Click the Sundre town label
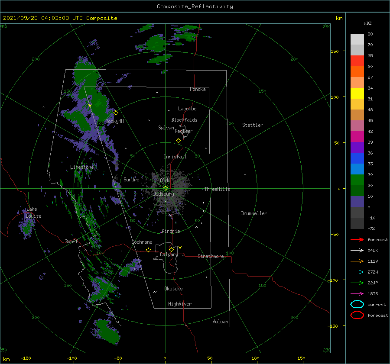390x364 pixels. click(131, 179)
